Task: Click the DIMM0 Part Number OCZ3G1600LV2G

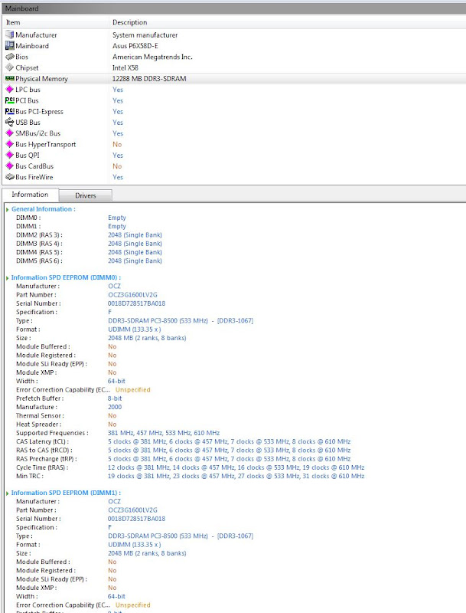Action: [x=132, y=295]
